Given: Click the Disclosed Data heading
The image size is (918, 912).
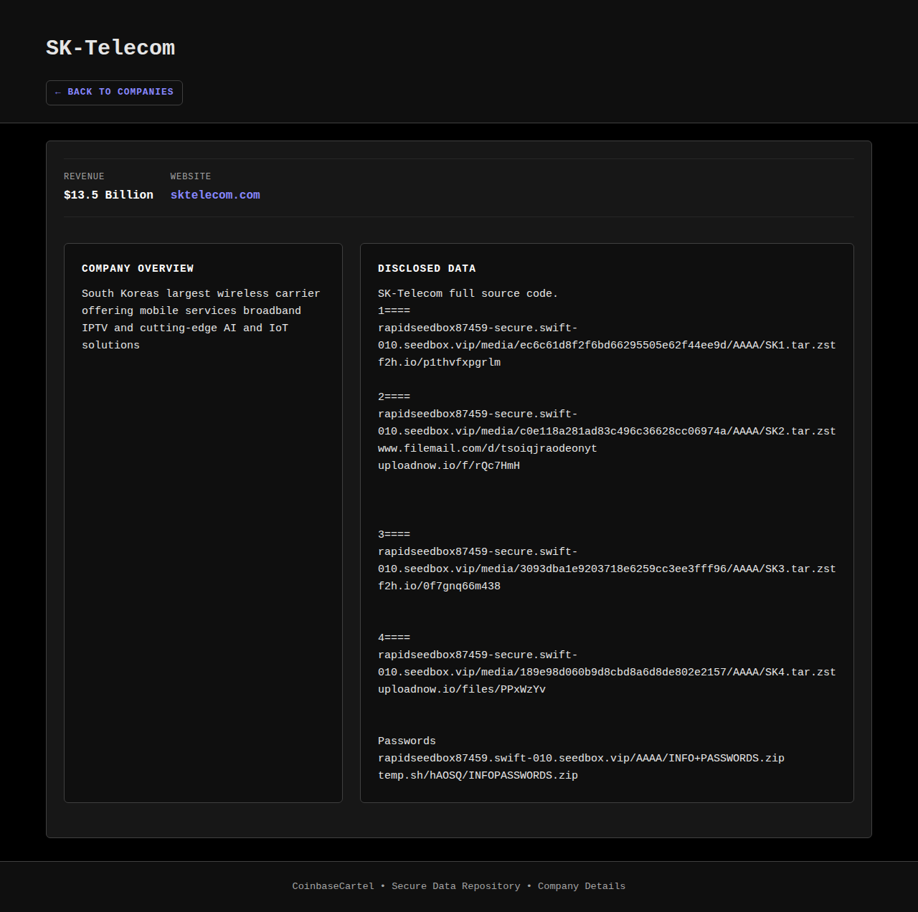Looking at the screenshot, I should click(x=427, y=268).
